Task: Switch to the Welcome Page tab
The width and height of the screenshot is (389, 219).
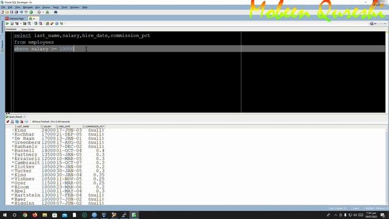Action: point(16,19)
